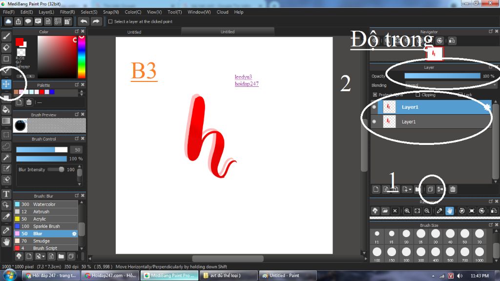Screen dimensions: 500x281
Task: Select the Select Eraser tool
Action: [6, 180]
